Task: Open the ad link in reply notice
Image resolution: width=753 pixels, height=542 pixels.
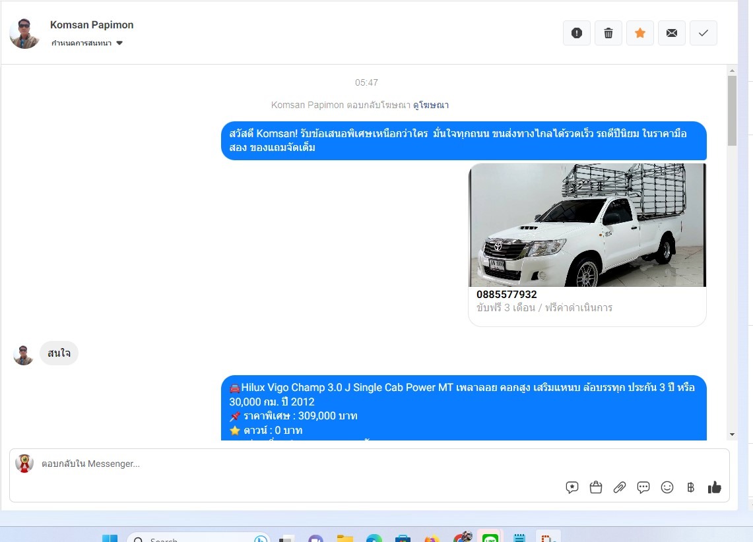Action: [x=431, y=105]
